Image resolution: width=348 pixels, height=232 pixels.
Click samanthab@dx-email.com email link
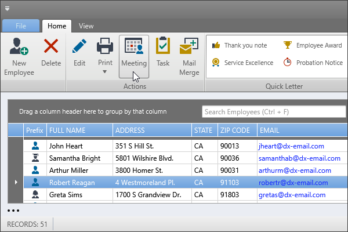click(x=295, y=158)
